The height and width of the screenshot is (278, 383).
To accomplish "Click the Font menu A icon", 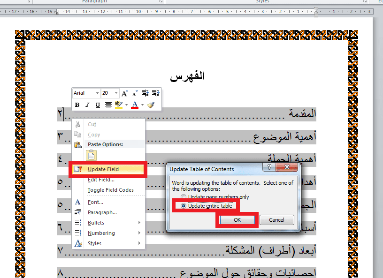I will (x=77, y=202).
